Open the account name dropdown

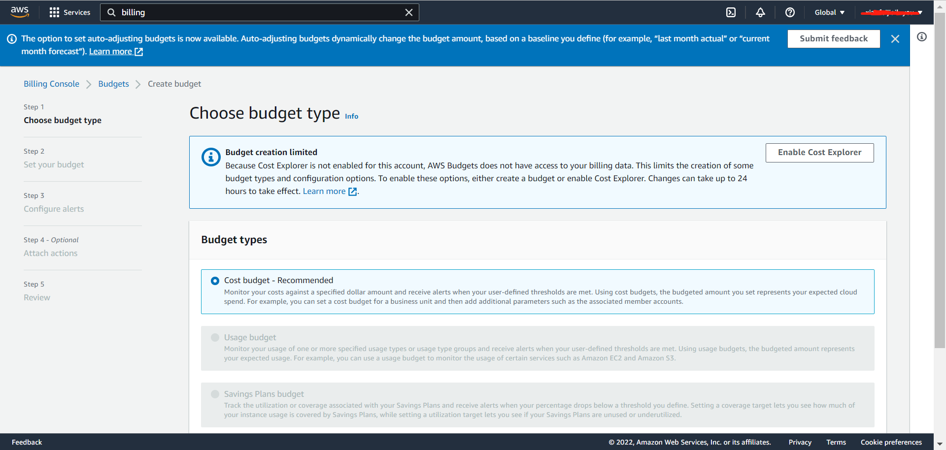tap(891, 12)
